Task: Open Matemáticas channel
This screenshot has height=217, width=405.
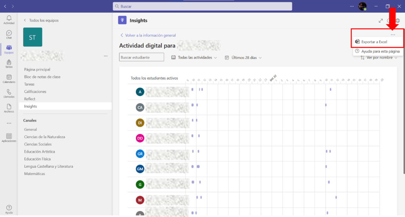Action: point(34,174)
